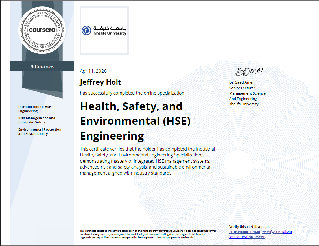Select Environmental Protection and Sustainability course
The height and width of the screenshot is (246, 319).
[40, 131]
